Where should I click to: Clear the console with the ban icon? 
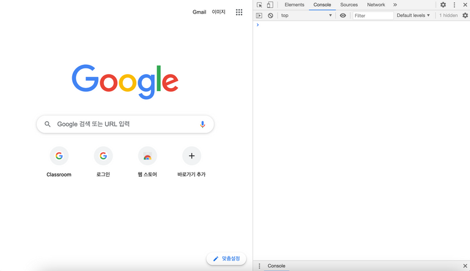click(270, 15)
